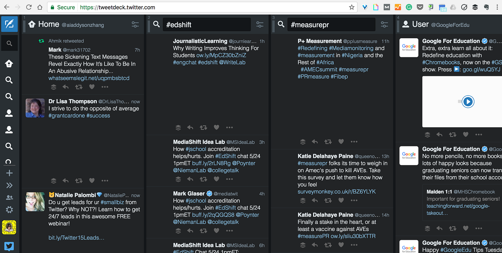The height and width of the screenshot is (253, 502).
Task: Click the magnifier icon beside #measurepr field
Action: tap(281, 24)
